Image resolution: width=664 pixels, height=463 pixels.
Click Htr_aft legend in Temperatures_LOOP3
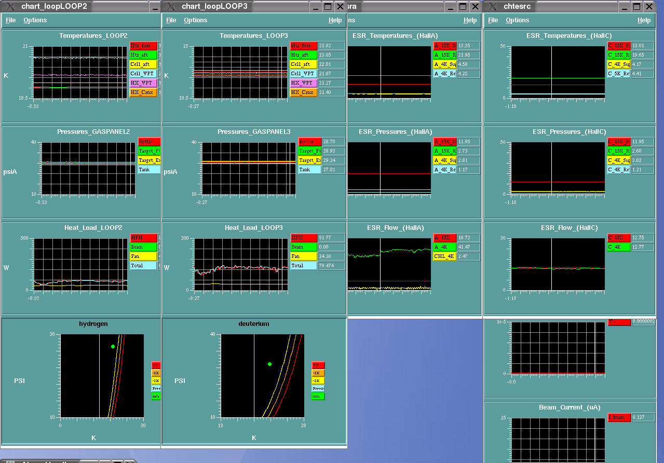pos(304,55)
